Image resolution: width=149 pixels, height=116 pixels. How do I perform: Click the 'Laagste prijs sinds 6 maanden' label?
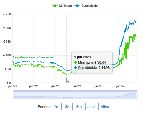33,57
